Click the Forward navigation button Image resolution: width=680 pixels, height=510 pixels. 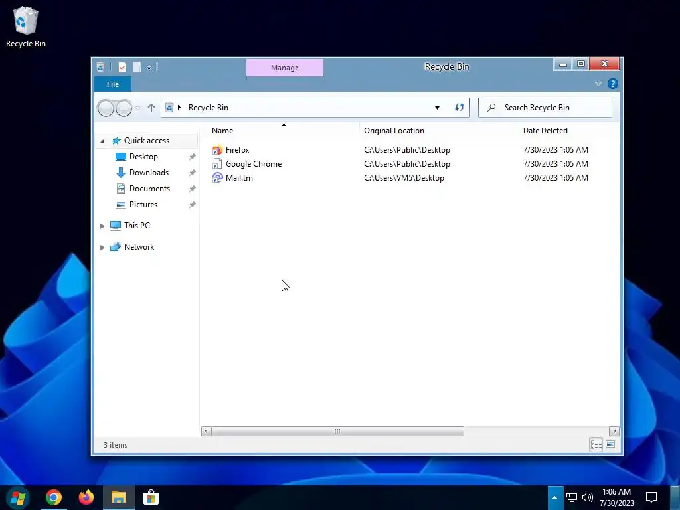click(124, 108)
